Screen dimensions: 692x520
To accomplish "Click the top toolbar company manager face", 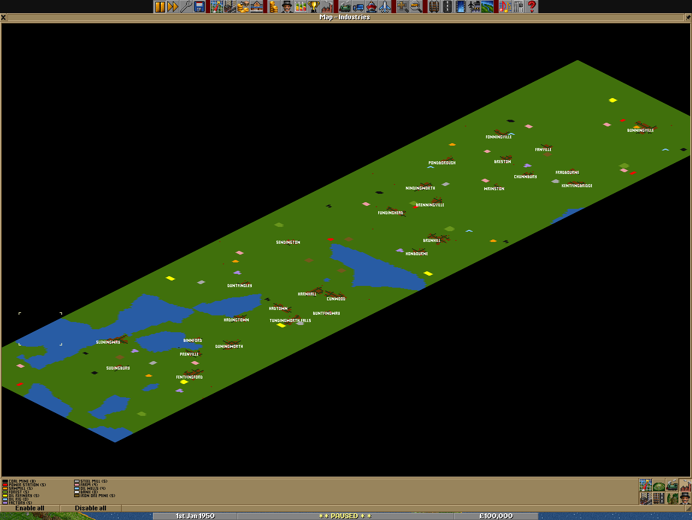I will pos(287,7).
